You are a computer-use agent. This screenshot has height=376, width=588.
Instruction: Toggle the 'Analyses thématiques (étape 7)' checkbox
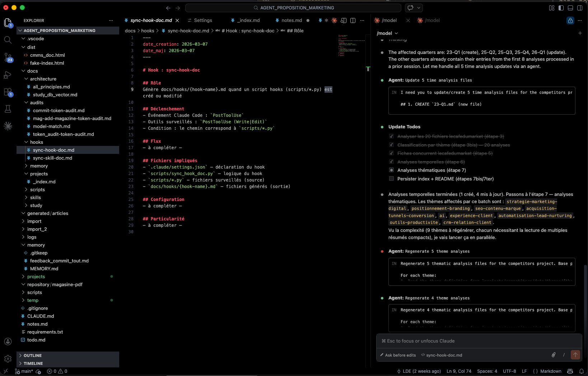[x=391, y=170]
